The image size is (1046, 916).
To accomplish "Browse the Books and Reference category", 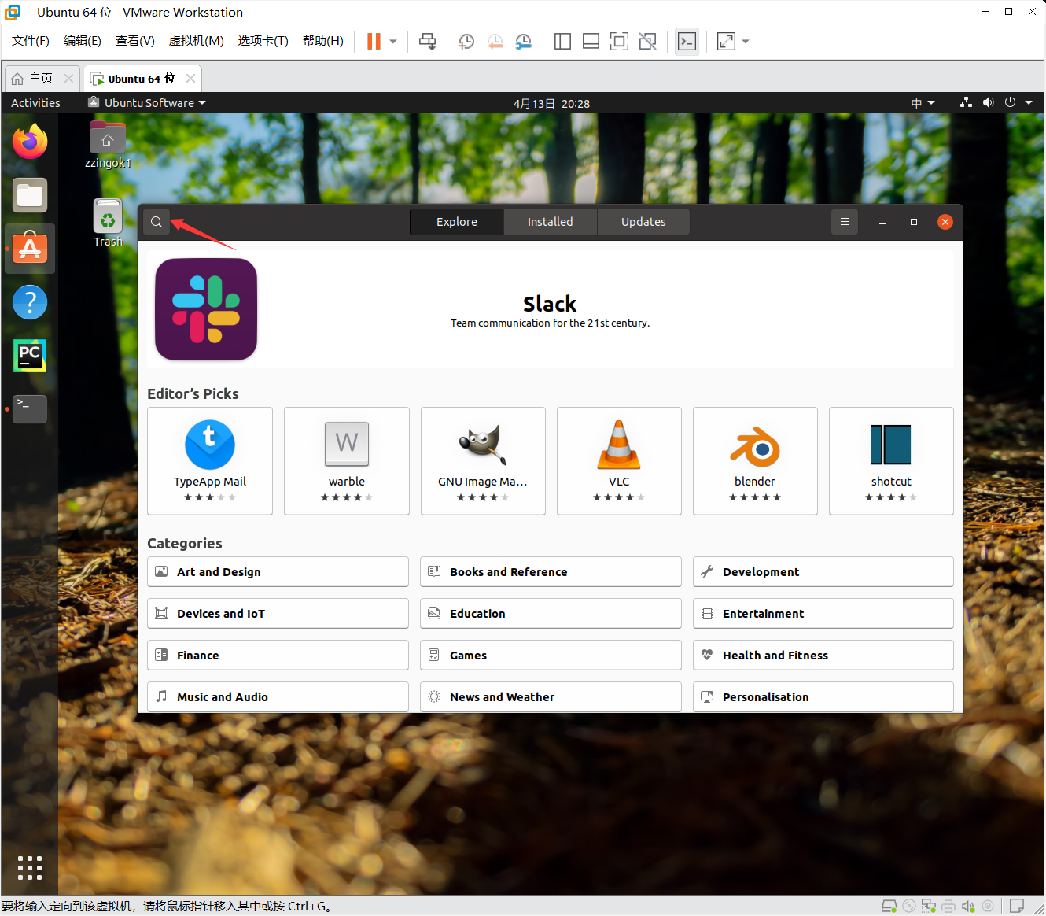I will point(551,572).
